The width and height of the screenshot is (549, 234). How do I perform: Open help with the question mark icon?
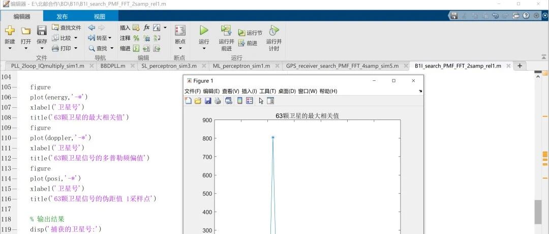(526, 16)
